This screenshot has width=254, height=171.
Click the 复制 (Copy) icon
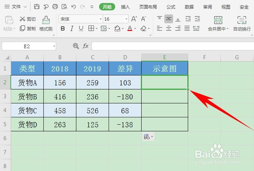point(22,28)
